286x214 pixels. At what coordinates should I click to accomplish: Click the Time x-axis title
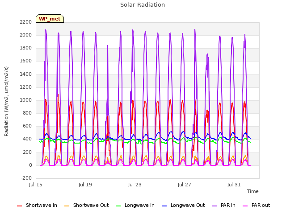[253, 191]
